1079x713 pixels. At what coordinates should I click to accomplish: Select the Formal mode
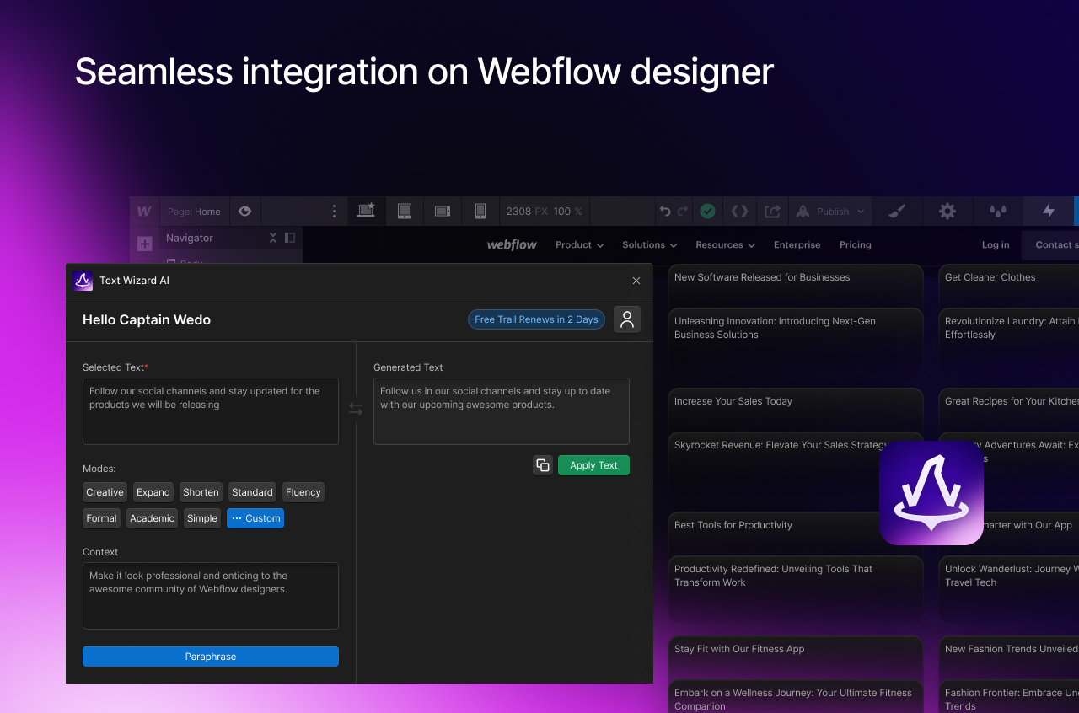101,518
